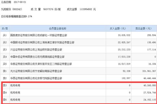Click buy amount 33,036,532
157x104 pixels.
tap(124, 35)
